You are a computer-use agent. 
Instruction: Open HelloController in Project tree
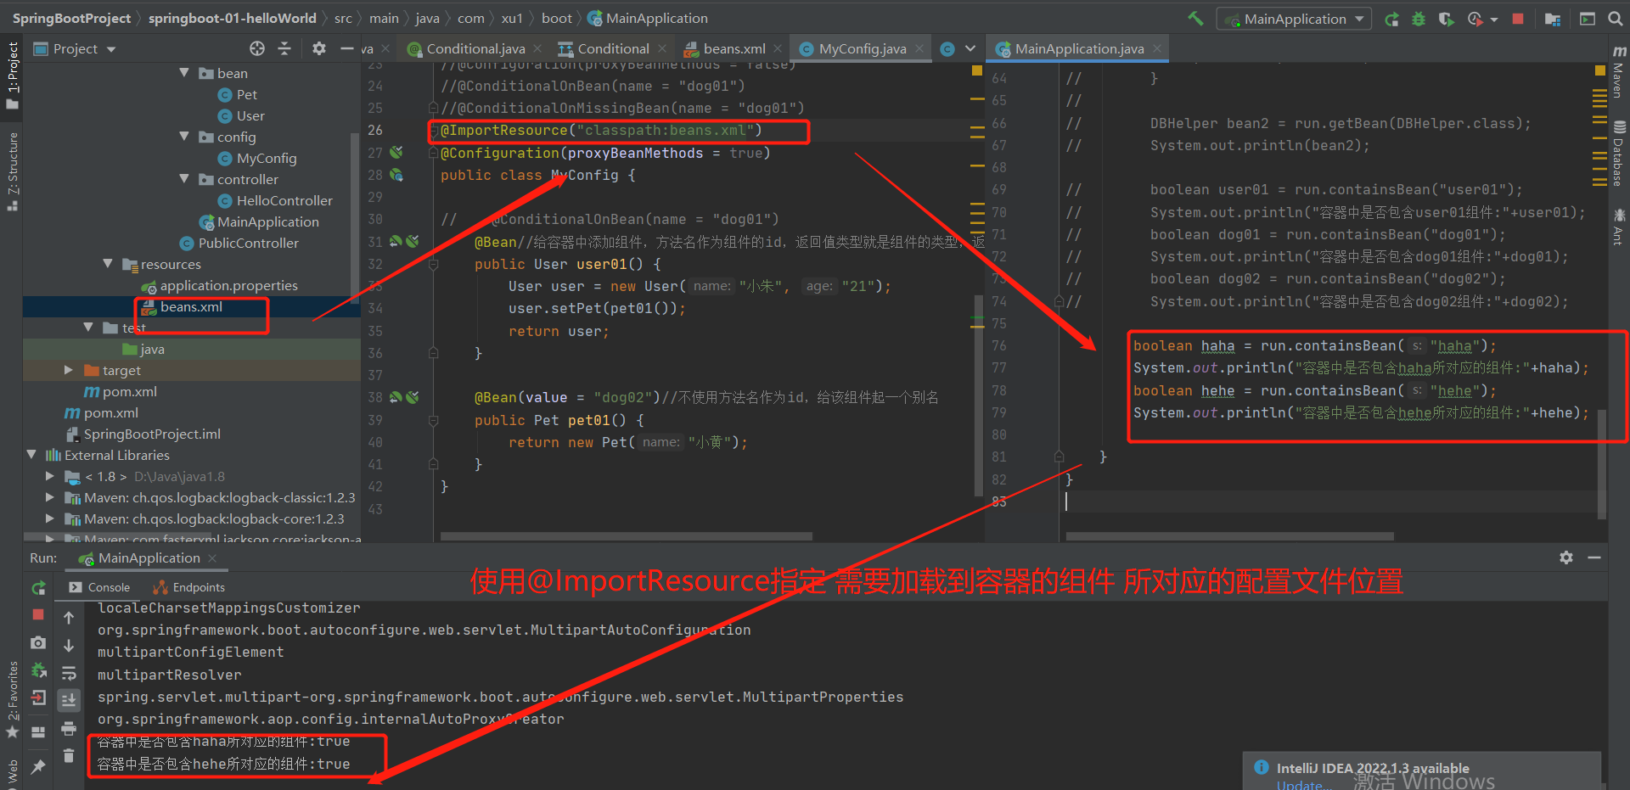[x=284, y=200]
